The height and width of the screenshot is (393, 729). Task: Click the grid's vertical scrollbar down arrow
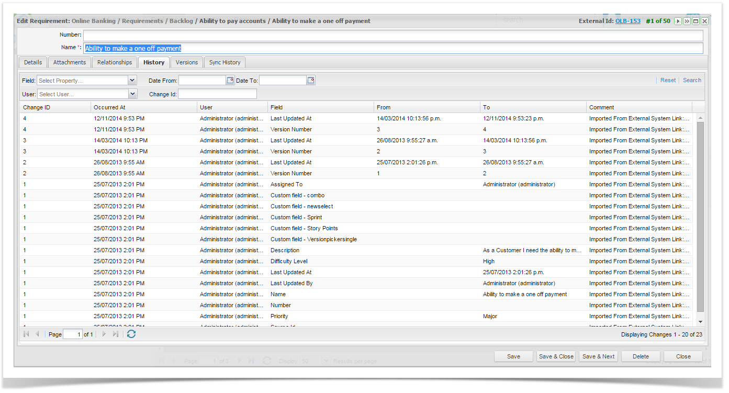pyautogui.click(x=700, y=321)
